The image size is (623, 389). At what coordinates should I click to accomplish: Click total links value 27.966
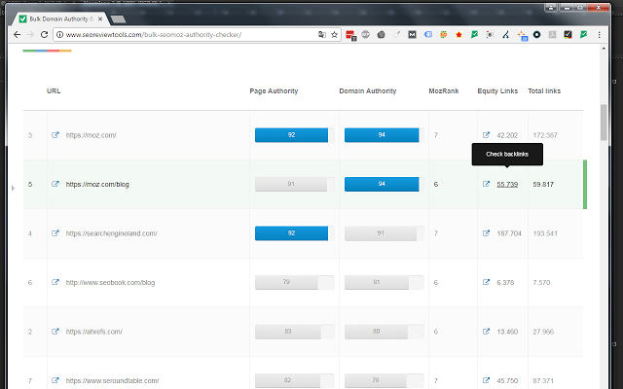[x=543, y=332]
